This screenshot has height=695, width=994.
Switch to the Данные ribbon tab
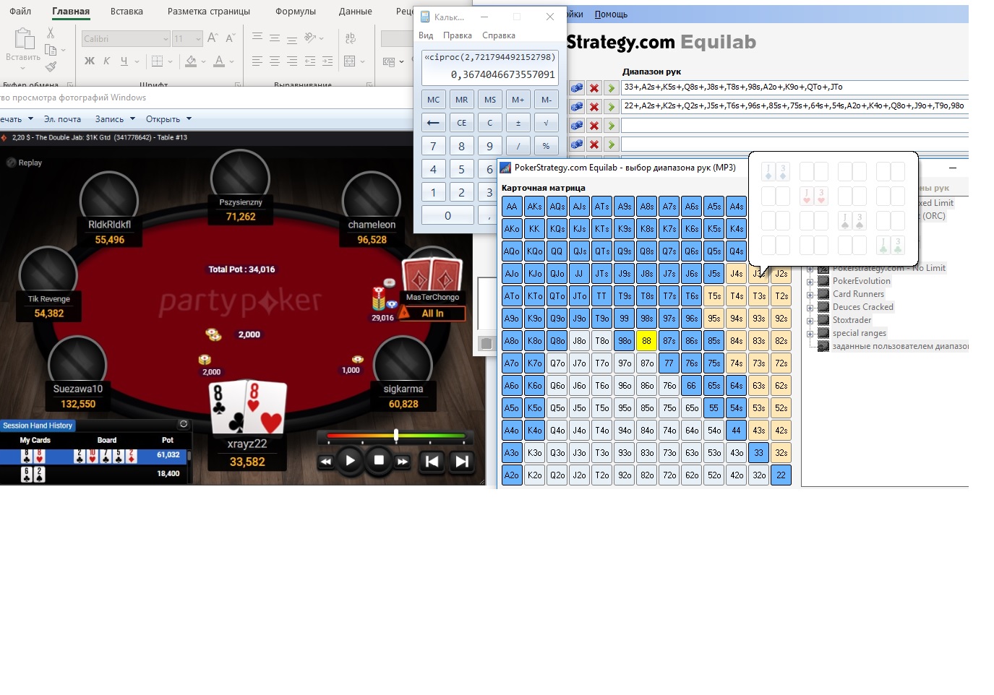(x=356, y=11)
